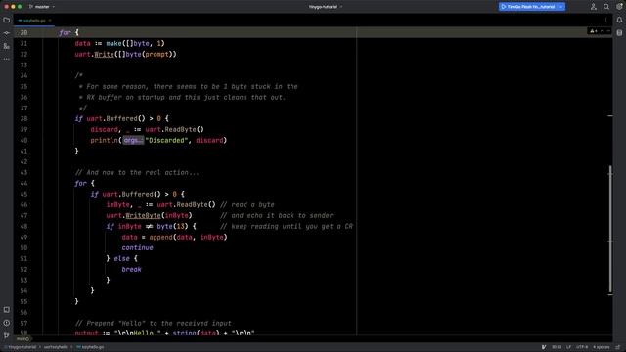The image size is (626, 352).
Task: Open the cursor position indicator in status bar
Action: click(x=557, y=347)
